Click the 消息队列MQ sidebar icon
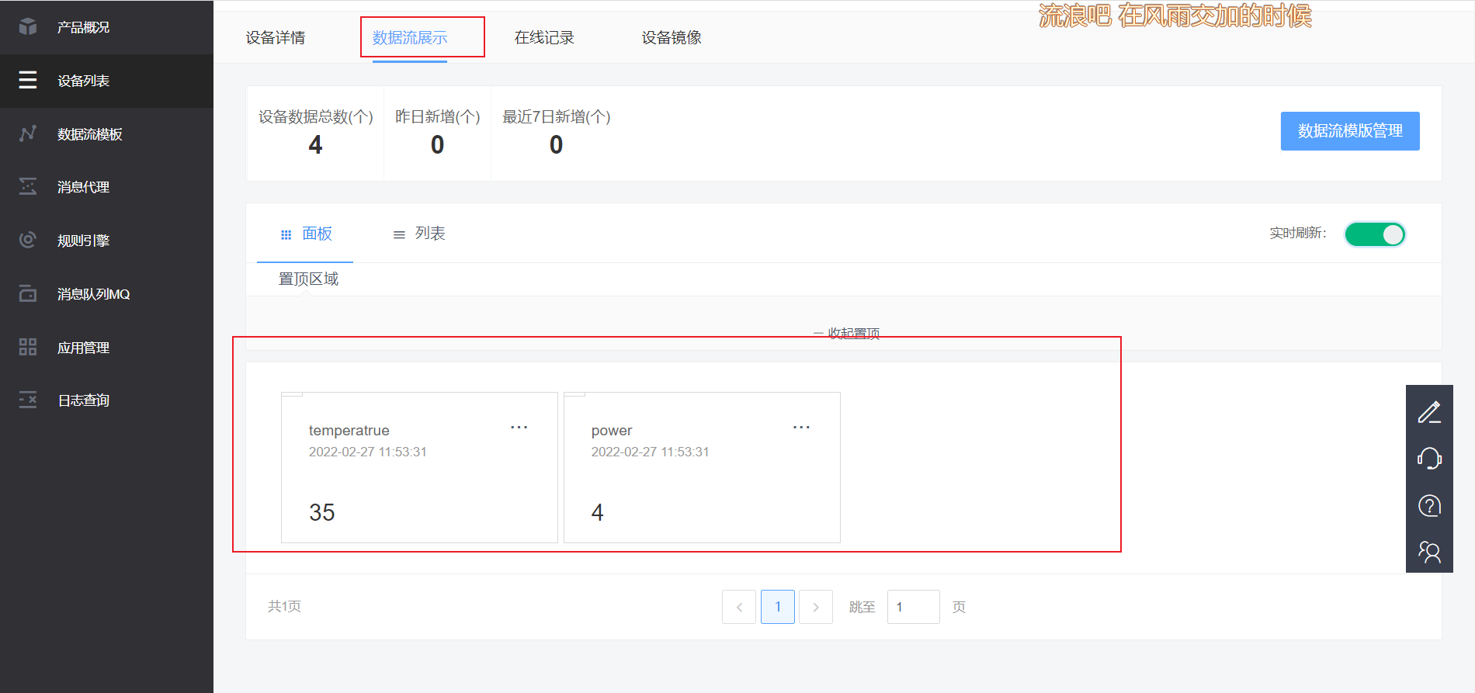 click(x=28, y=293)
